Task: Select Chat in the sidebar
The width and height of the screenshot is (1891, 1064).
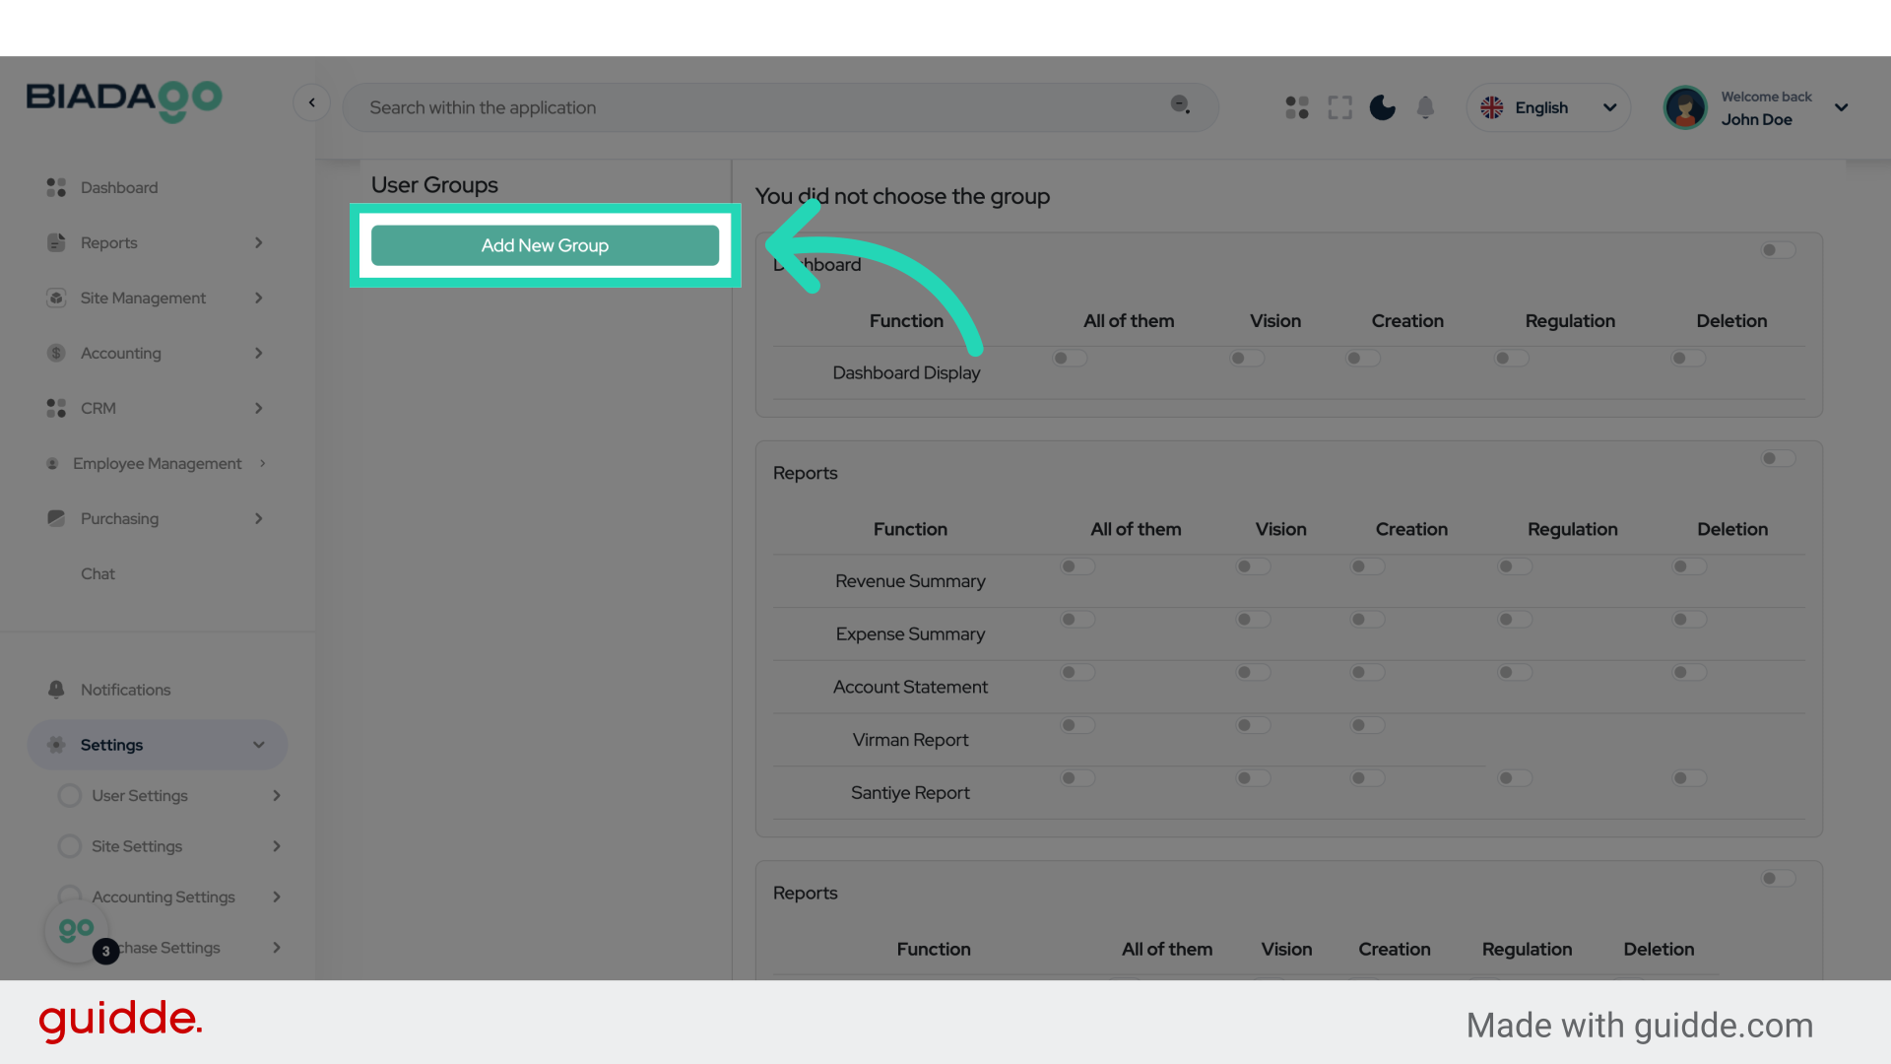Action: (x=98, y=573)
